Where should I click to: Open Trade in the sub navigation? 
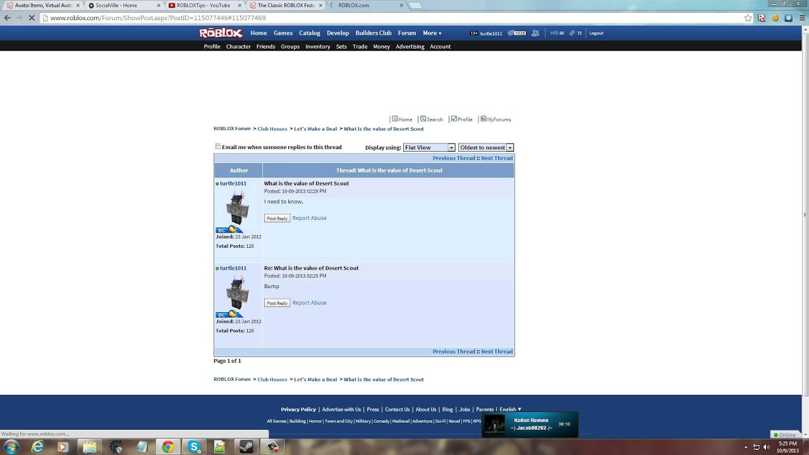360,47
